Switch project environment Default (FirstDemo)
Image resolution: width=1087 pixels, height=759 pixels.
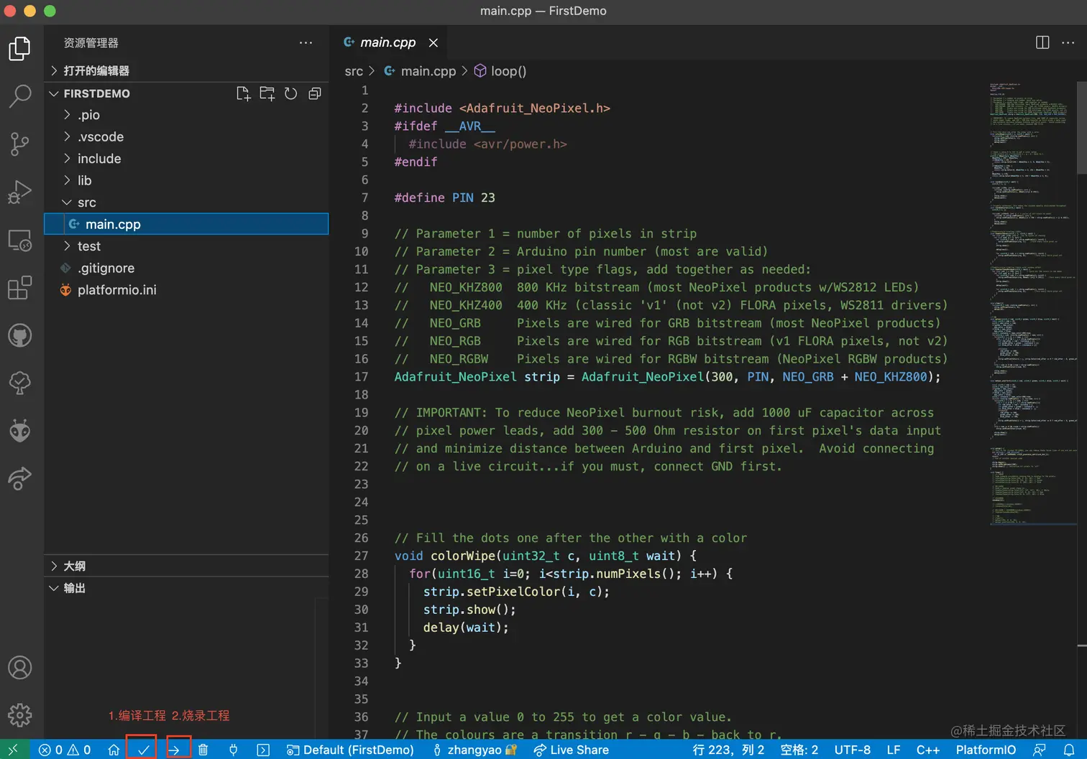(x=350, y=750)
